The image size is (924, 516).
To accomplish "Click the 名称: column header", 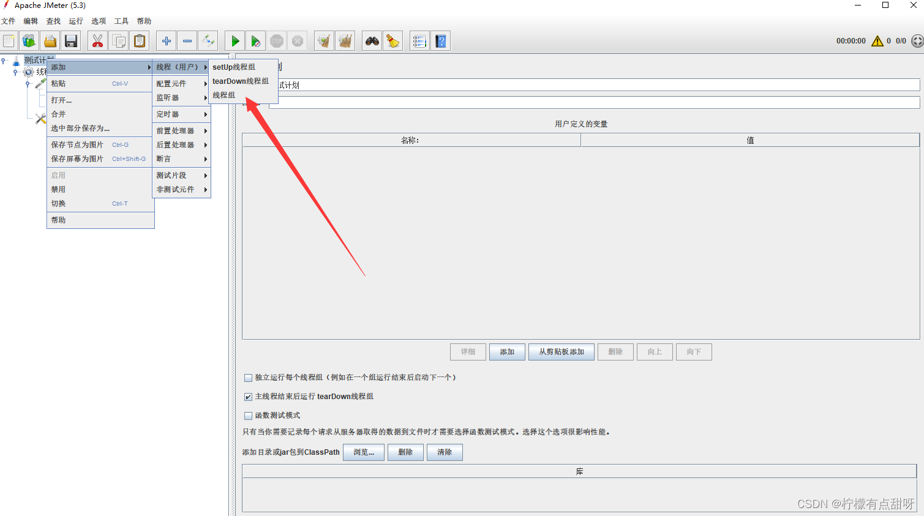I will point(411,140).
